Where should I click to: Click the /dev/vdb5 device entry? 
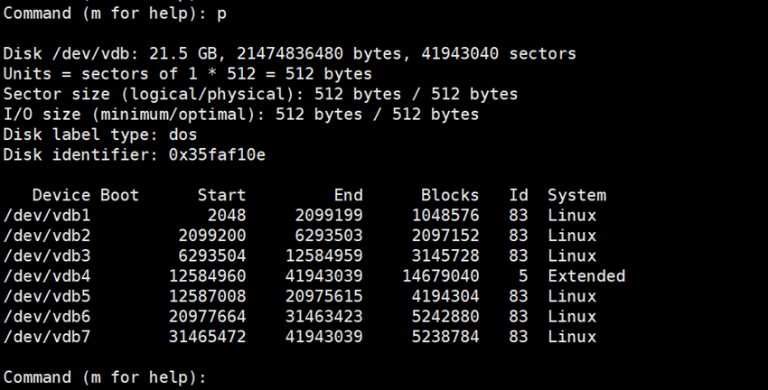coord(47,296)
